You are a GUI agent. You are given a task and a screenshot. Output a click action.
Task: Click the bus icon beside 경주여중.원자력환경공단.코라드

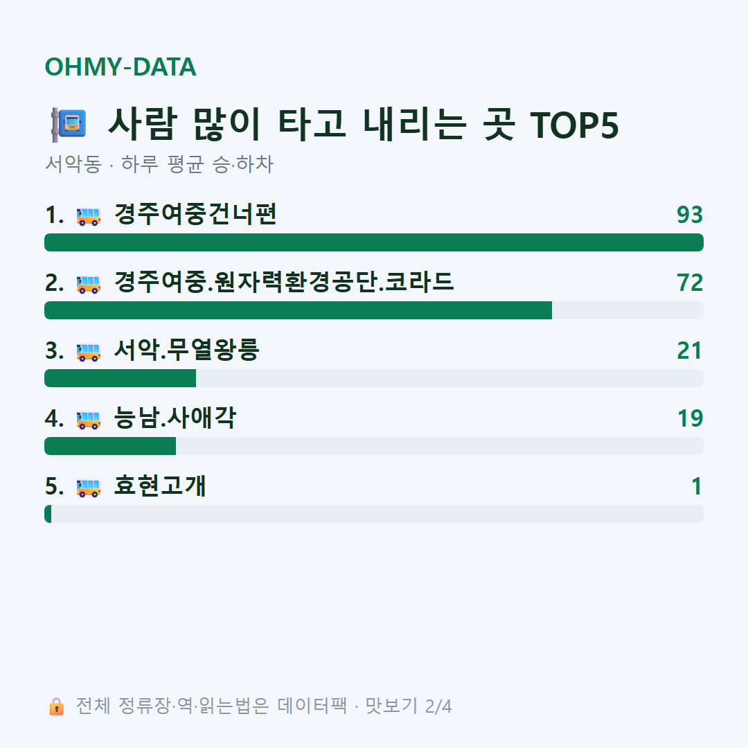pos(89,284)
